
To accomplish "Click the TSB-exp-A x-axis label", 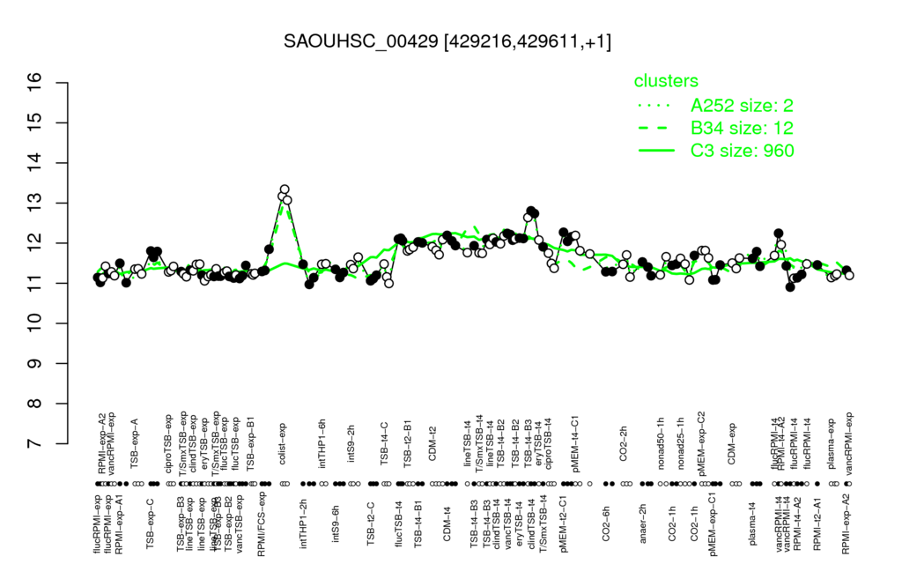I will 135,442.
